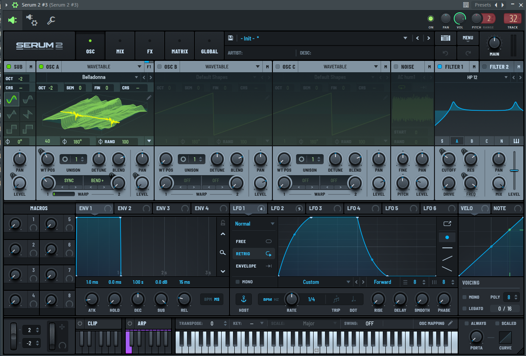Toggle the SUB oscillator enable switch

pyautogui.click(x=9, y=67)
